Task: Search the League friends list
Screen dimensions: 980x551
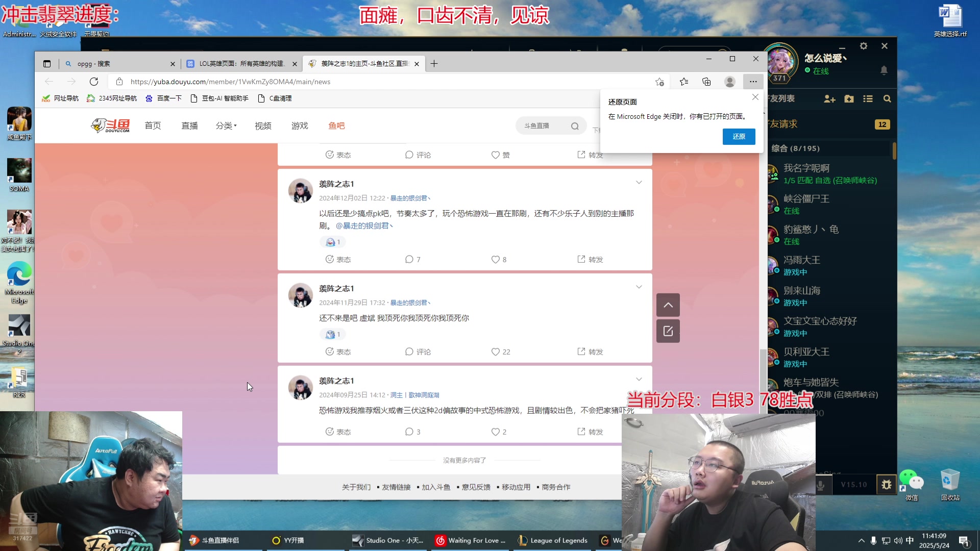Action: [x=887, y=99]
